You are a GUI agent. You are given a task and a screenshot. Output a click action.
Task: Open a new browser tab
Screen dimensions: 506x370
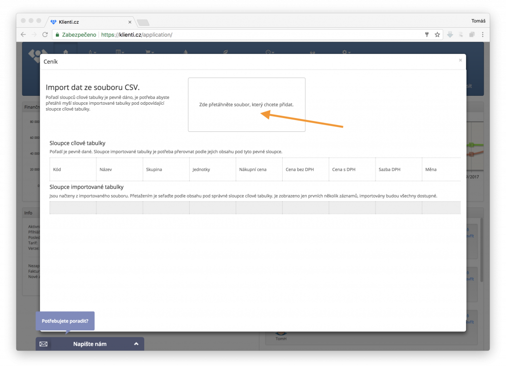click(x=143, y=22)
